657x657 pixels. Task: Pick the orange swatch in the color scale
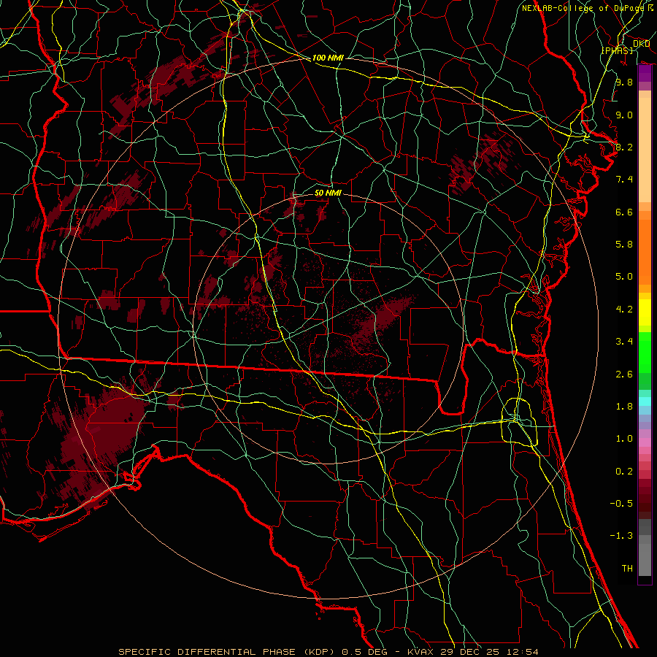pos(645,248)
